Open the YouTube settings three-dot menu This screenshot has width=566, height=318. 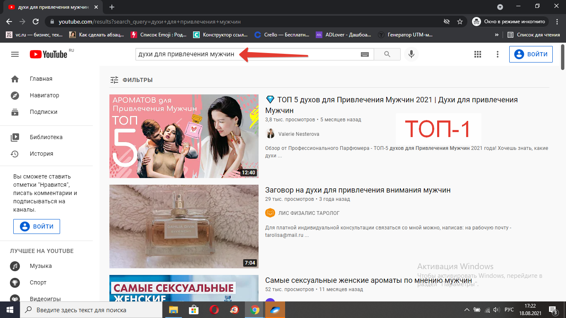[498, 54]
